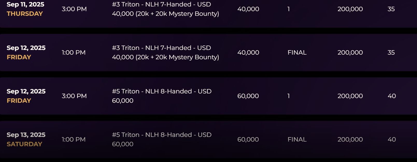
Task: Click the SATURDAY day label
Action: coord(24,144)
